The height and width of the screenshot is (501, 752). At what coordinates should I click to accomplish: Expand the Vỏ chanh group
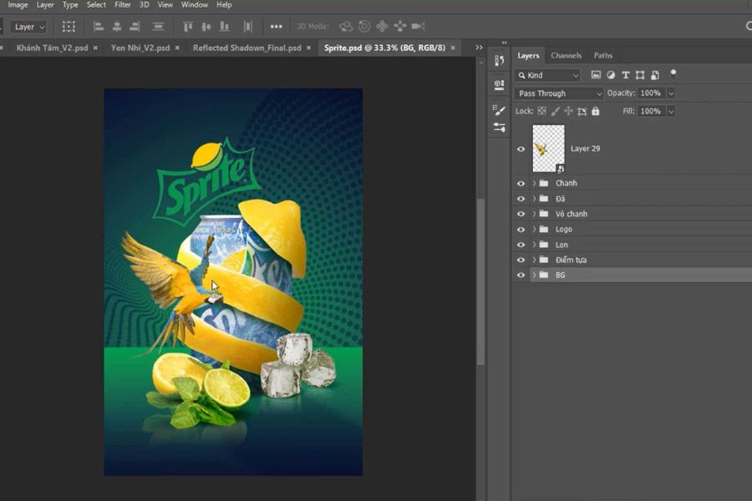coord(534,214)
